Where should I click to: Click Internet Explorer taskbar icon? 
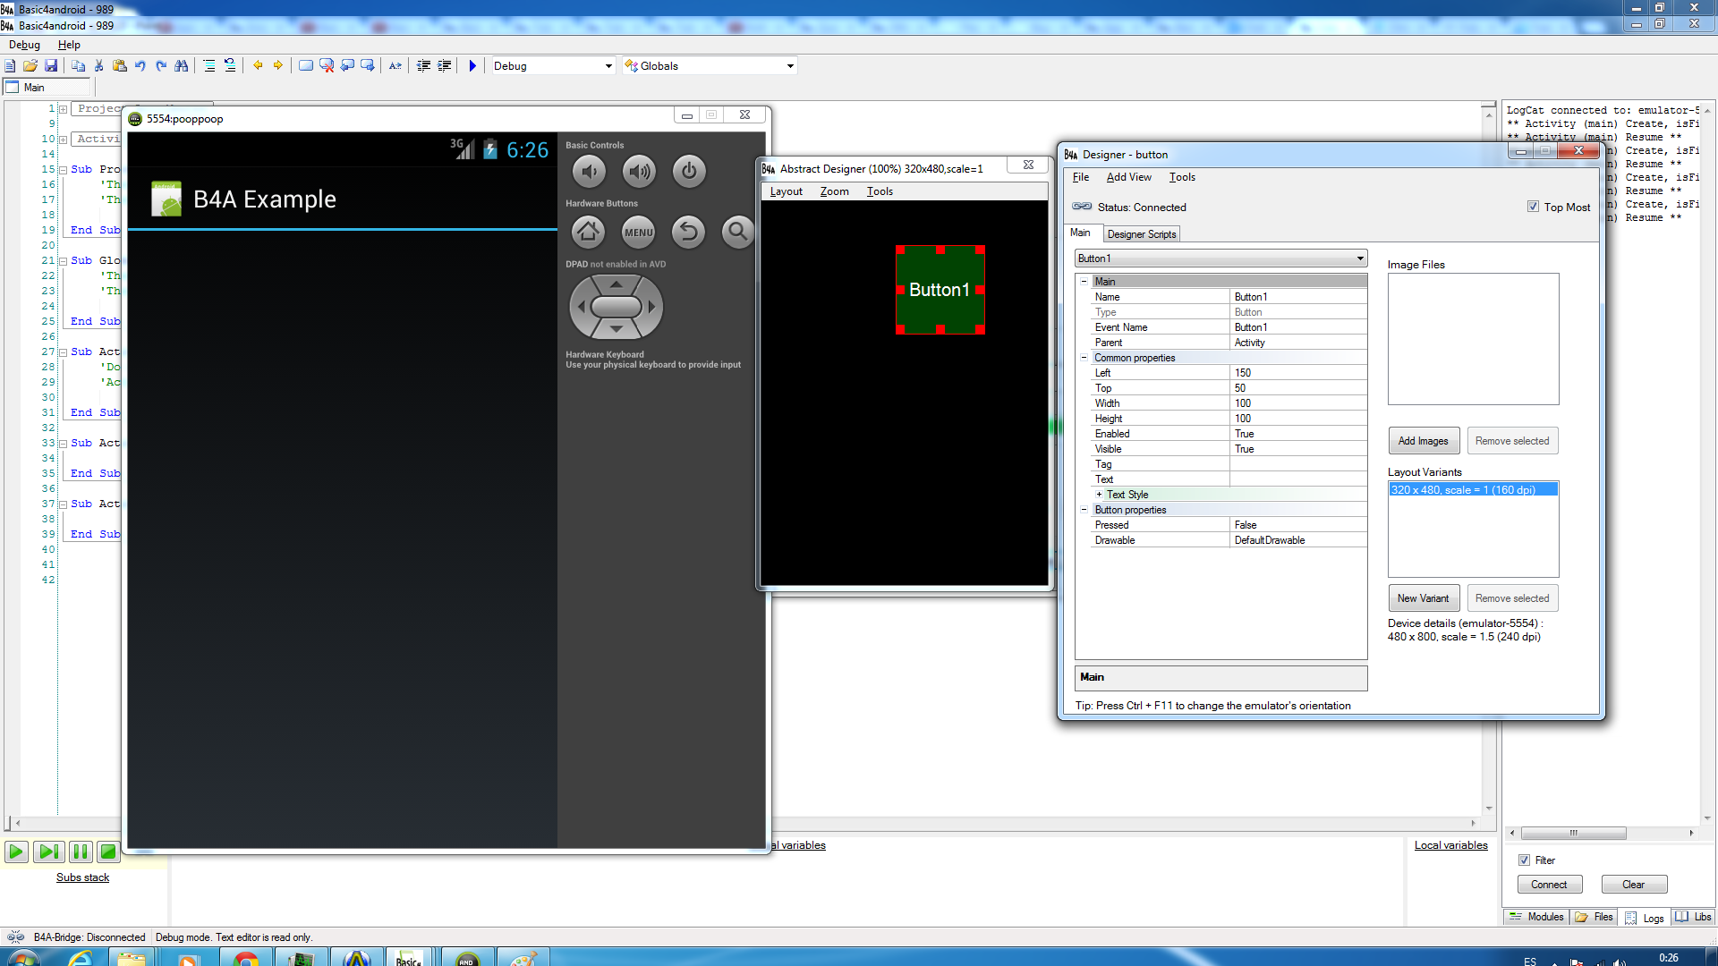point(81,958)
